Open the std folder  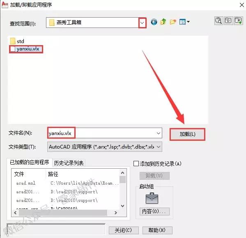coord(17,41)
